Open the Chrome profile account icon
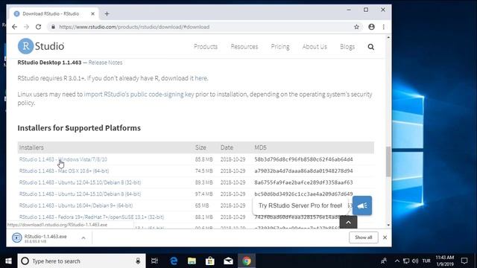Viewport: 477px width, 268px height. click(x=371, y=27)
